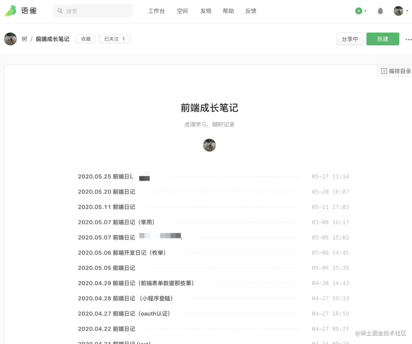The width and height of the screenshot is (412, 344).
Task: Click the book owner avatar in the breadcrumb
Action: 10,39
